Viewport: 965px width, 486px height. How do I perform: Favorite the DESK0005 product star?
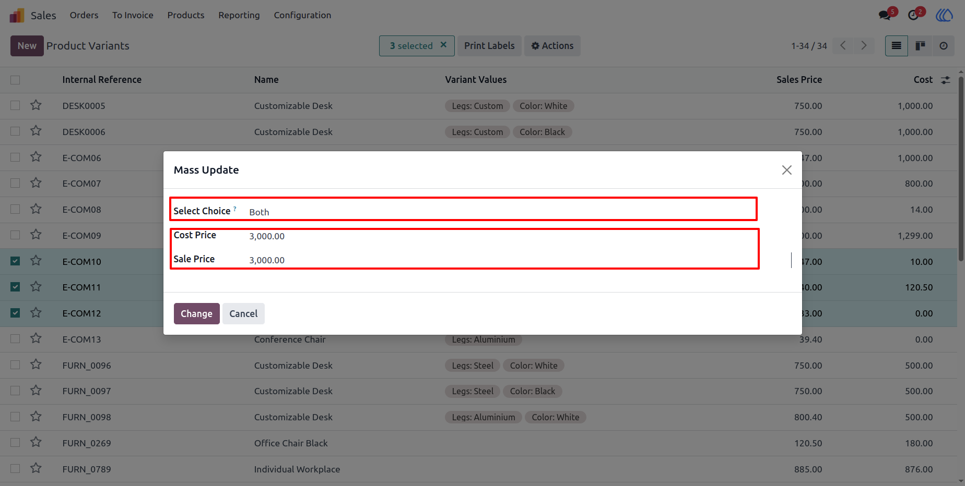point(36,105)
